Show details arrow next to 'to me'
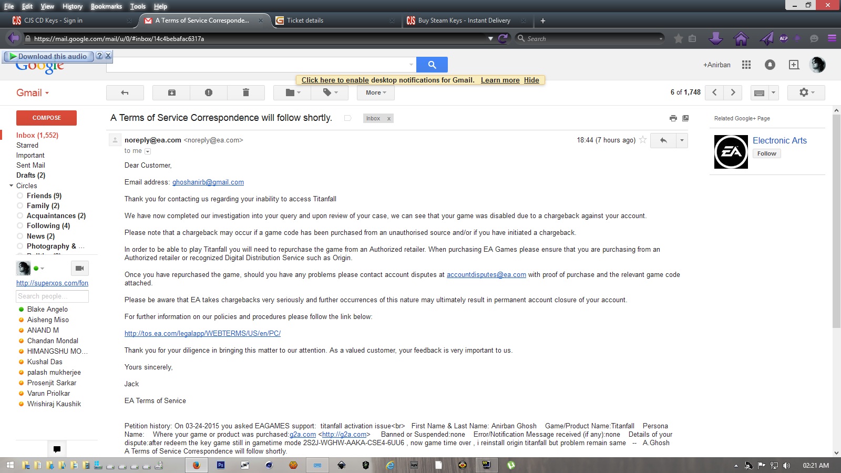841x473 pixels. point(148,151)
